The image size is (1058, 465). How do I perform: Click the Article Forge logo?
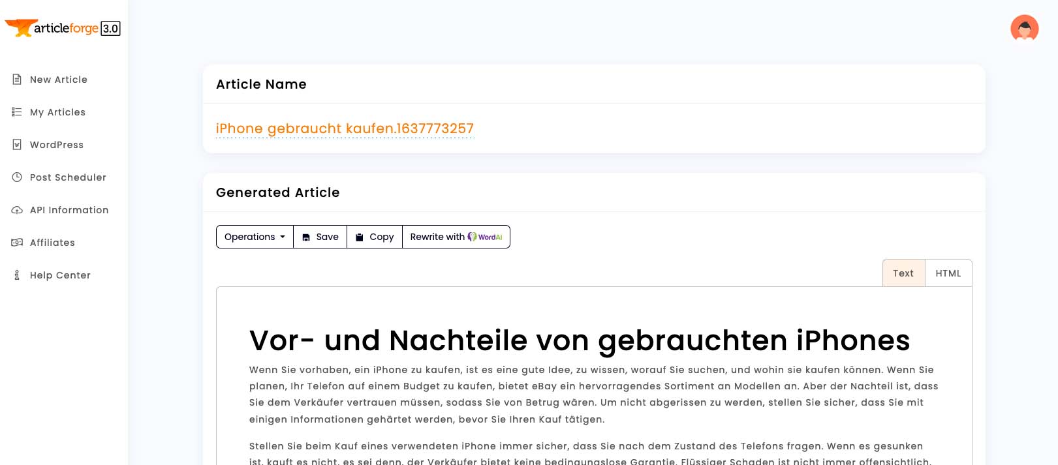tap(63, 28)
